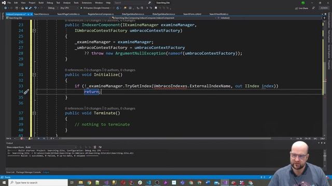This screenshot has width=332, height=186.
Task: Open the File menu
Action: pyautogui.click(x=9, y=3)
